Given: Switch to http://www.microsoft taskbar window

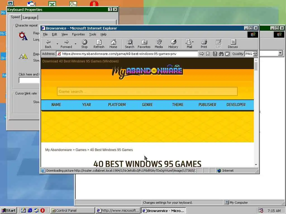Looking at the screenshot, I should pyautogui.click(x=118, y=211).
